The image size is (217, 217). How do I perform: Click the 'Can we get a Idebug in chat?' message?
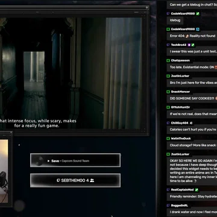click(x=192, y=5)
